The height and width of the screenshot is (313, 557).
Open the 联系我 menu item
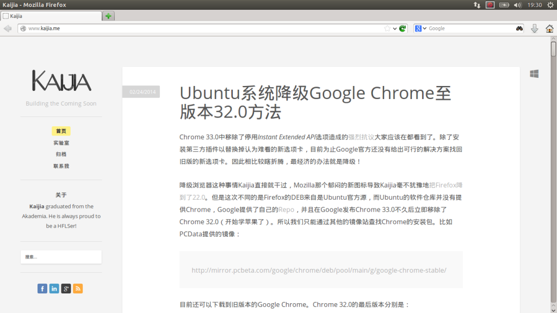click(61, 165)
